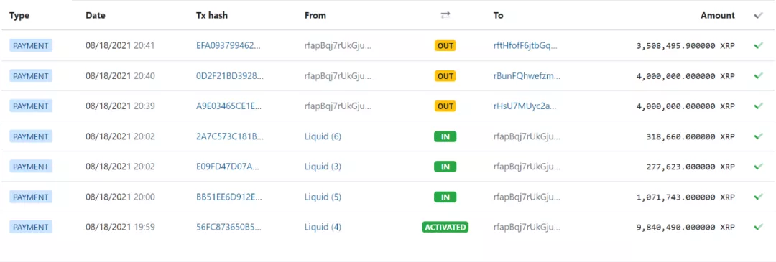
Task: Open destination address rBunFQhwefzm
Action: coord(527,75)
